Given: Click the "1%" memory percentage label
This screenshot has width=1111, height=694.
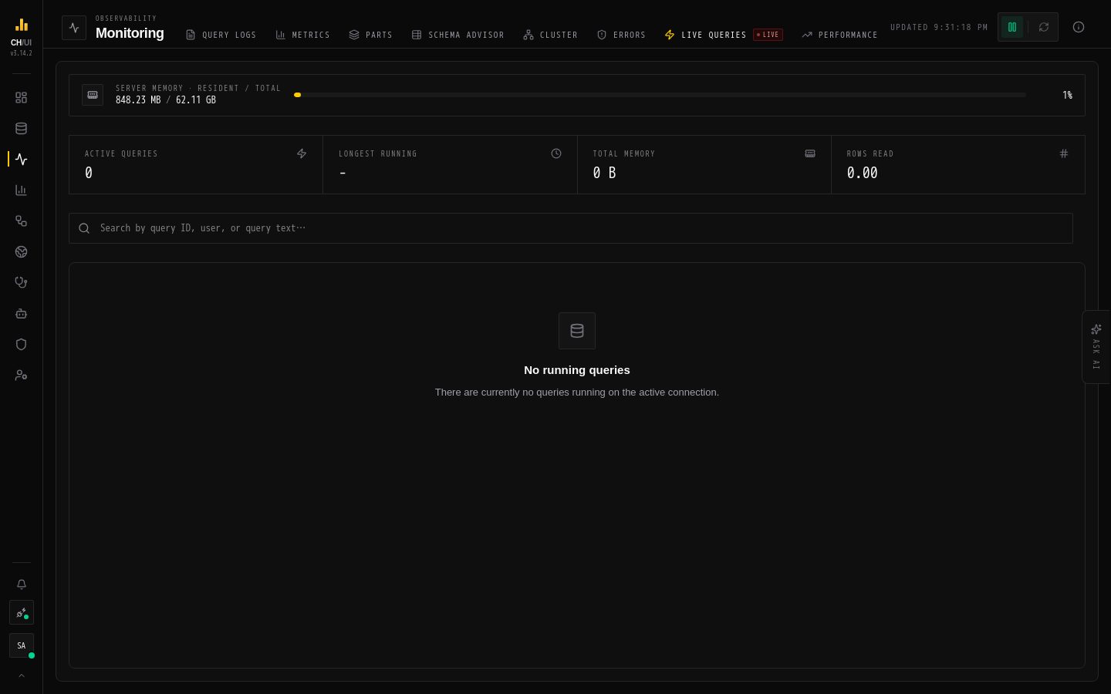Looking at the screenshot, I should click(x=1067, y=95).
